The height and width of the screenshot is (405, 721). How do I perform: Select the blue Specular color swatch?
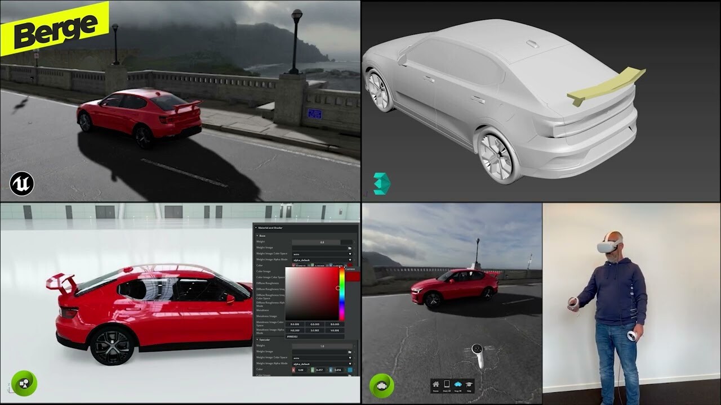pos(350,370)
